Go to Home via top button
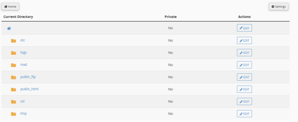This screenshot has width=298, height=122. 10,7
